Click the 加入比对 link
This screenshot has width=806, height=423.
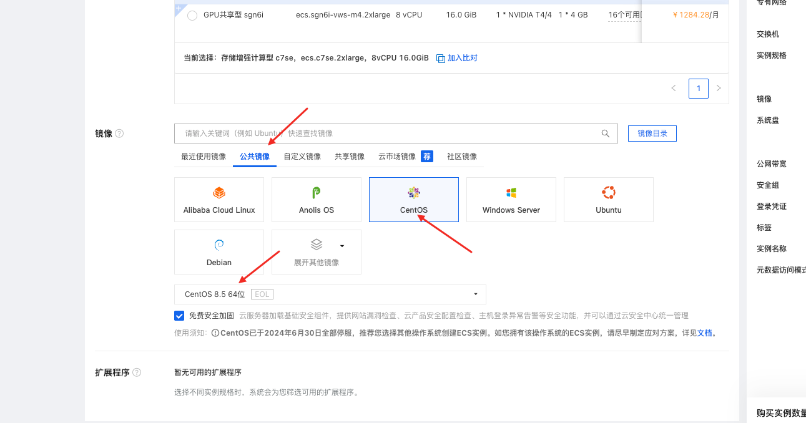462,58
